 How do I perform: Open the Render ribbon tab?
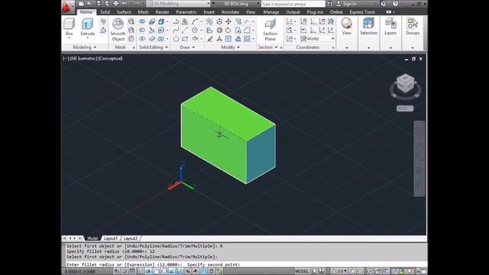(162, 12)
